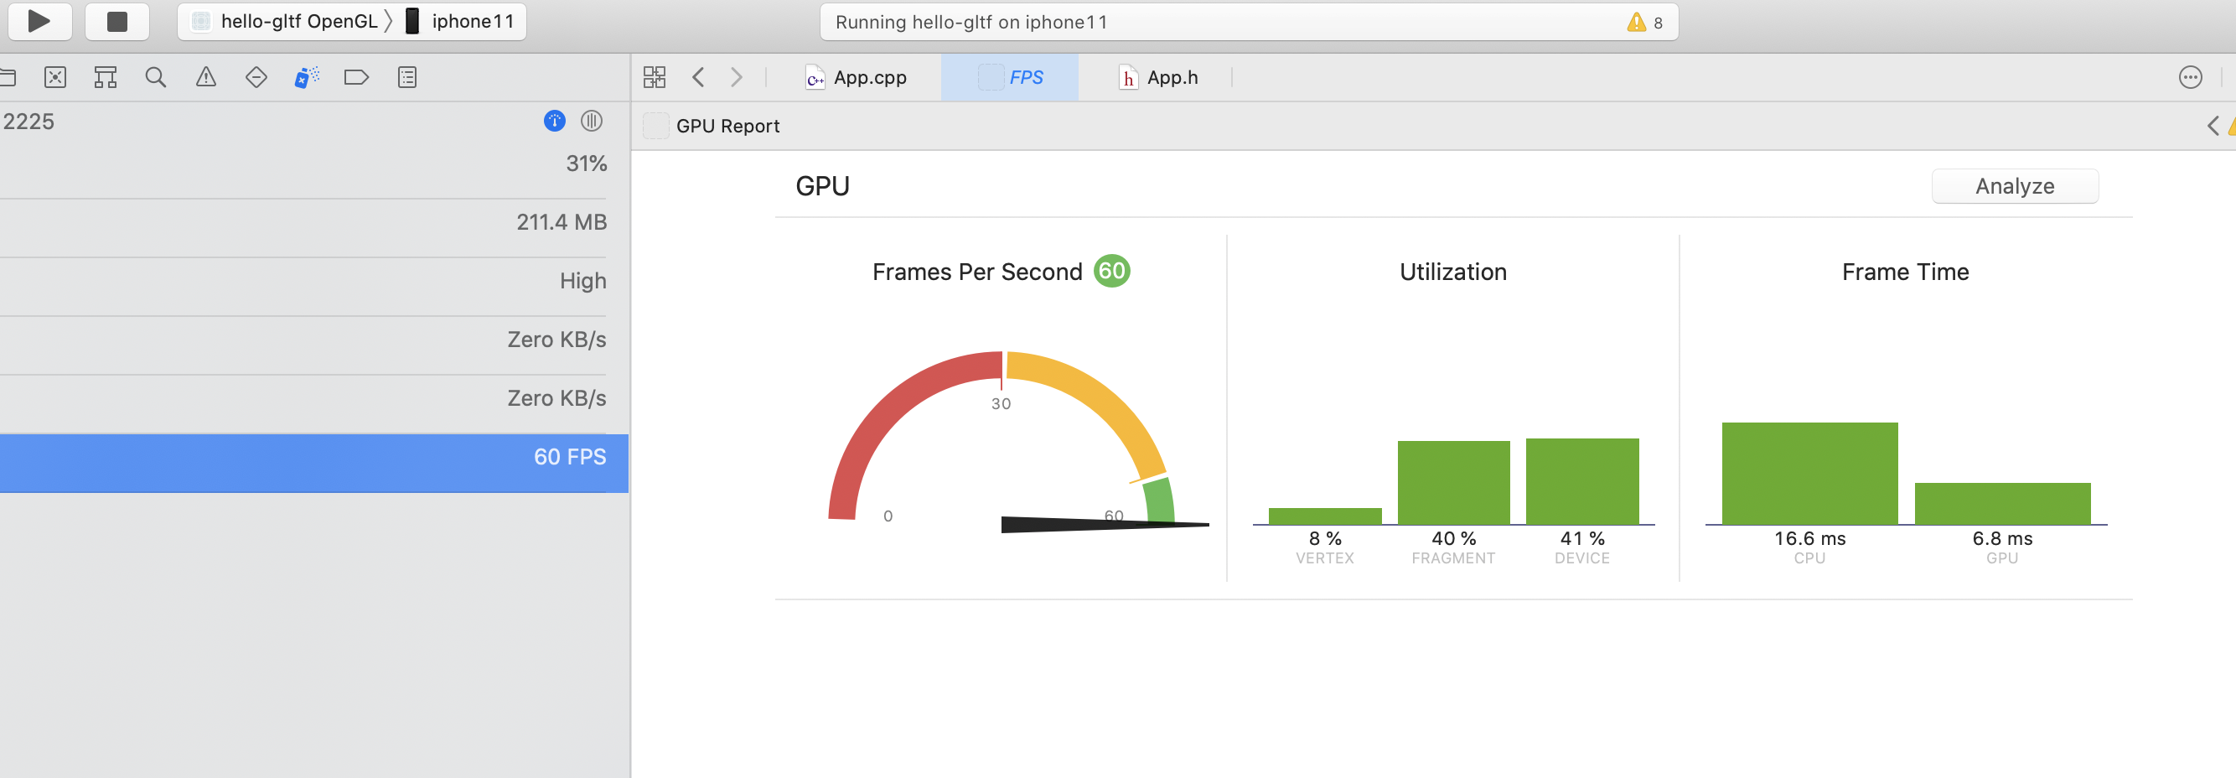Click the yellow warnings count indicator
2236x778 pixels.
pyautogui.click(x=1645, y=23)
